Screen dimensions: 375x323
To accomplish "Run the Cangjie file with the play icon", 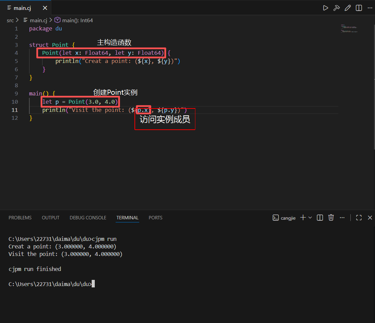I will point(325,8).
